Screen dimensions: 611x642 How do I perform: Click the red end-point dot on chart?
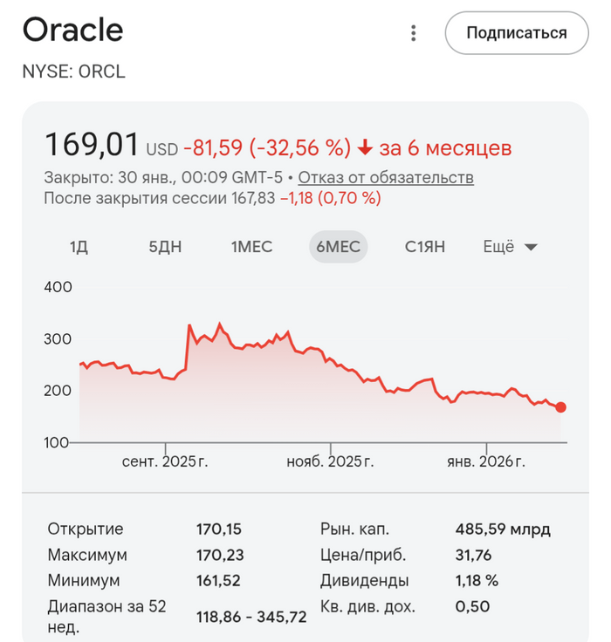coord(560,407)
